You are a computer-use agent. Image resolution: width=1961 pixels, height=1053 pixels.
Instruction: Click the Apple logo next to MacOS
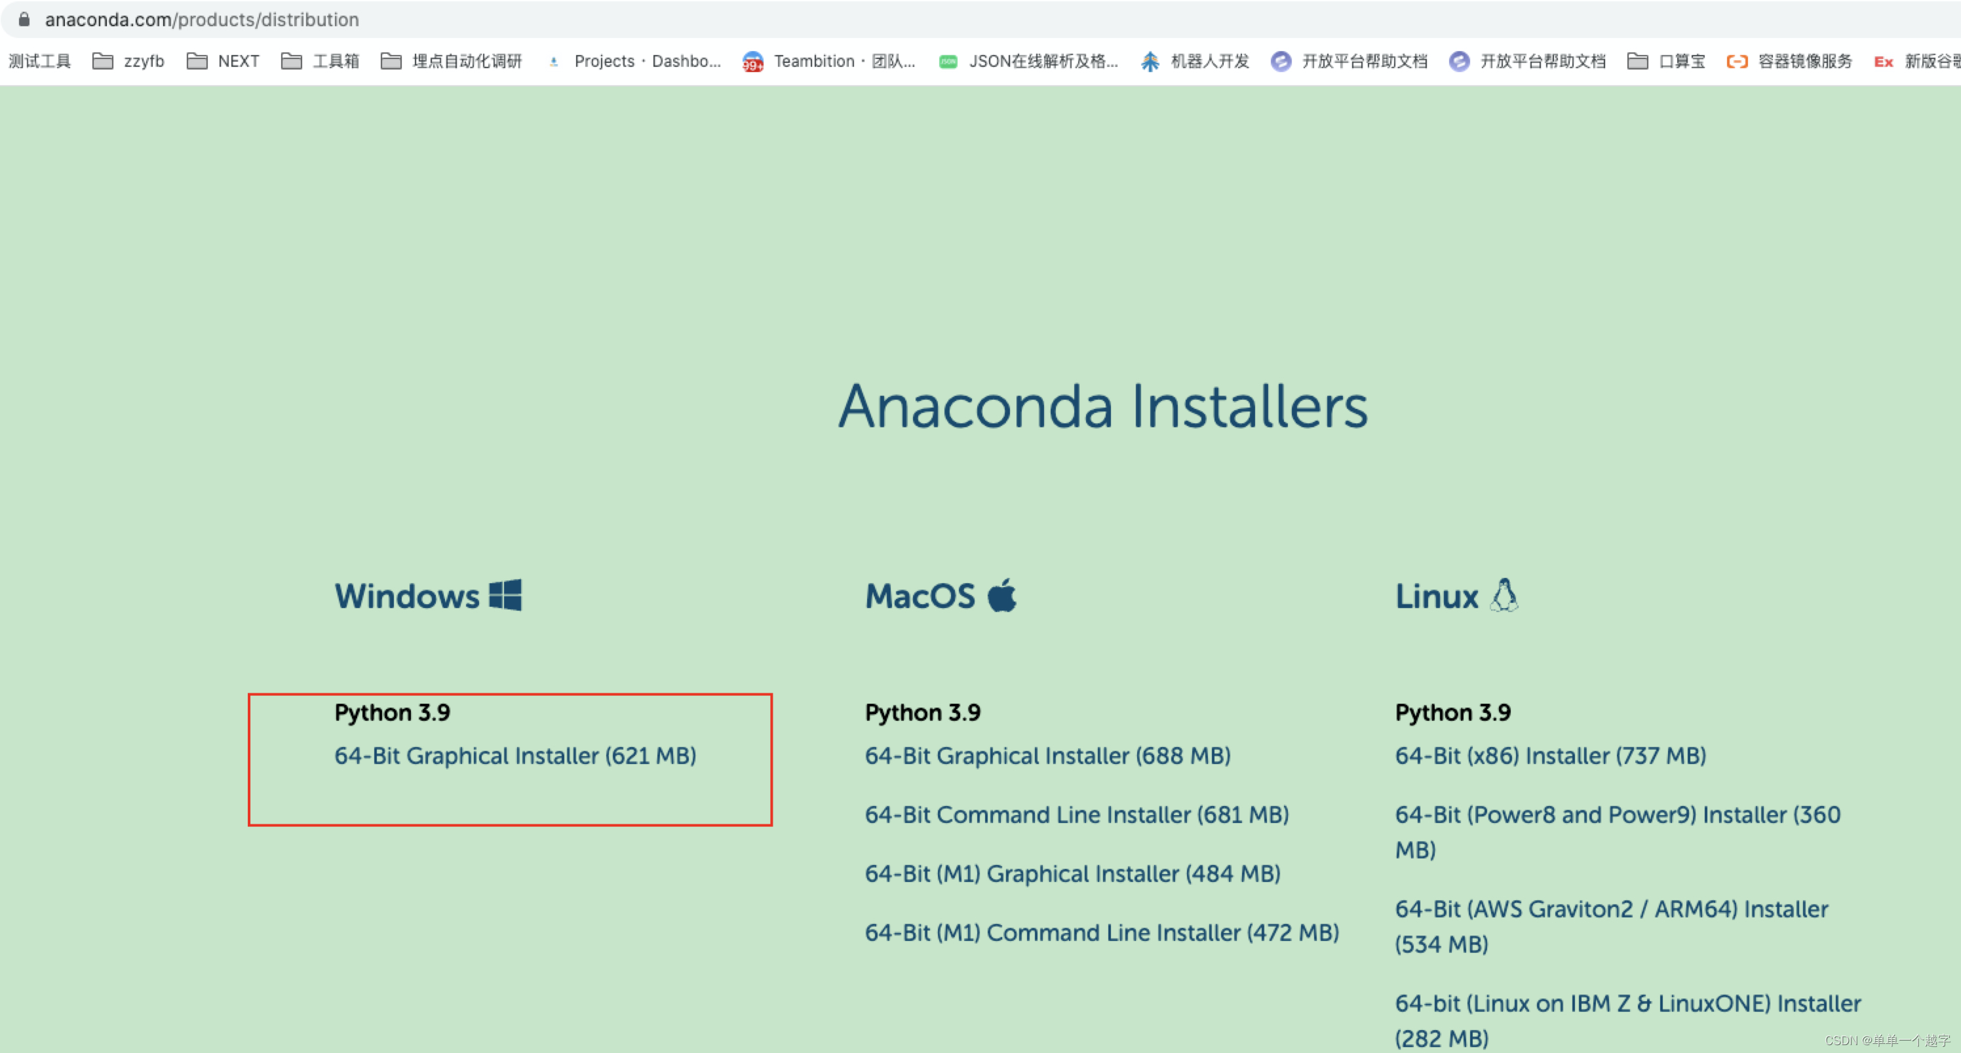click(x=1002, y=594)
